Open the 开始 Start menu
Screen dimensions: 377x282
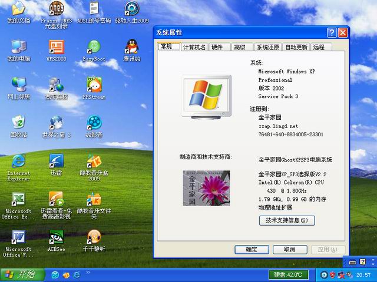[22, 275]
